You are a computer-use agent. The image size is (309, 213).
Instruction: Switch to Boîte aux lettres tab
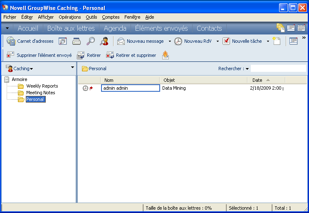point(71,28)
